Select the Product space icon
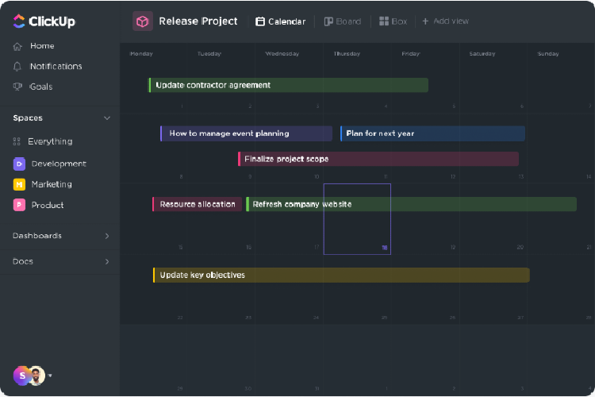 (19, 205)
